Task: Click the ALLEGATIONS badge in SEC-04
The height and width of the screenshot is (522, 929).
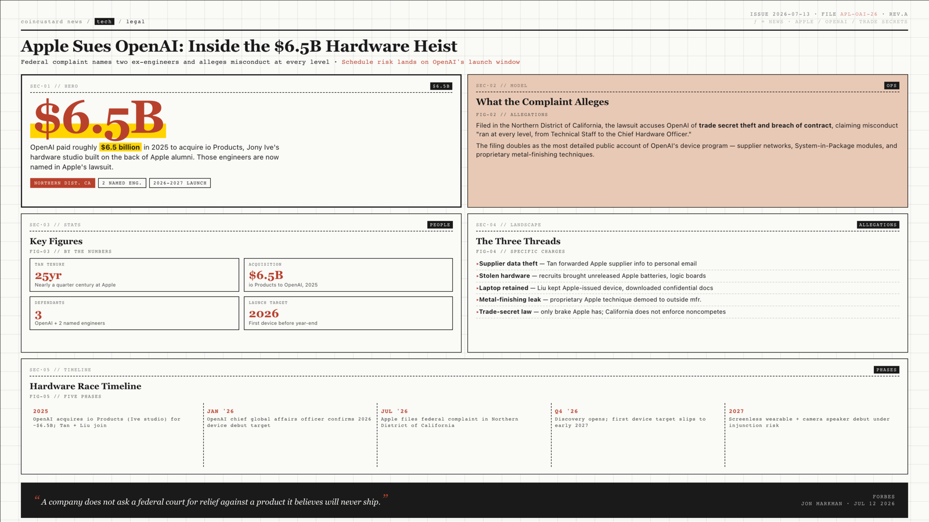Action: click(878, 224)
